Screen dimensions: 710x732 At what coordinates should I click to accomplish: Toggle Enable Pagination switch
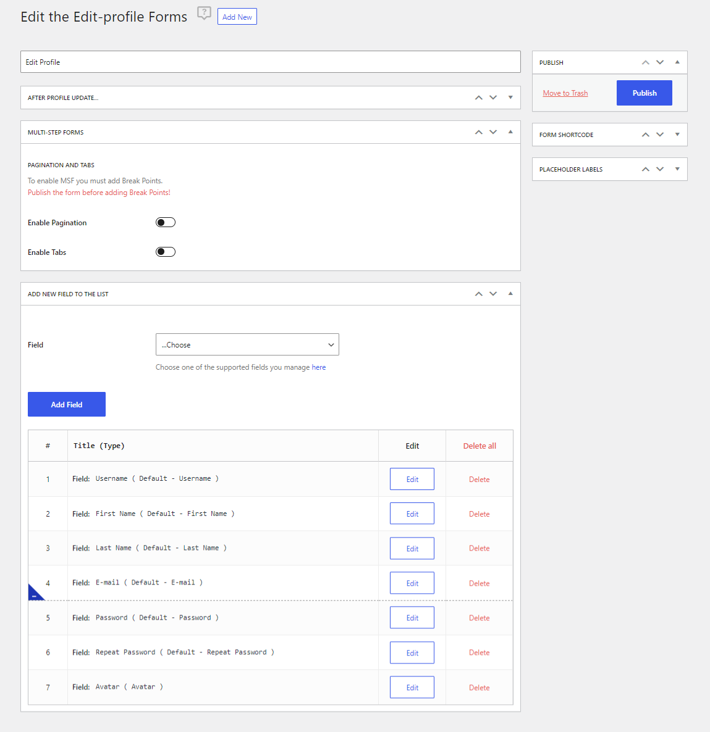point(166,222)
